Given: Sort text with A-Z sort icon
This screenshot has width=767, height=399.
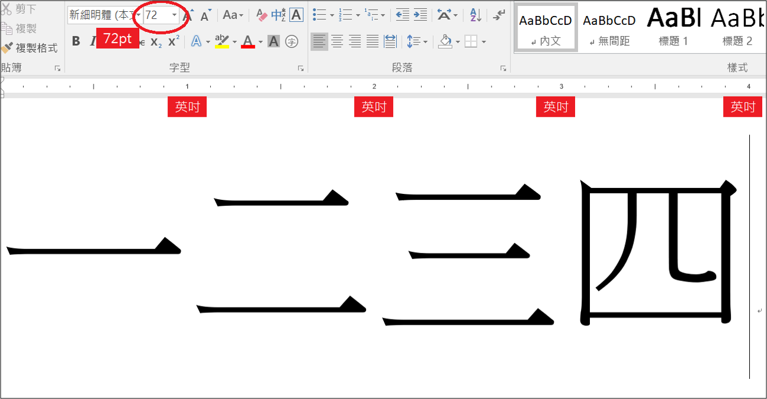Looking at the screenshot, I should (476, 15).
